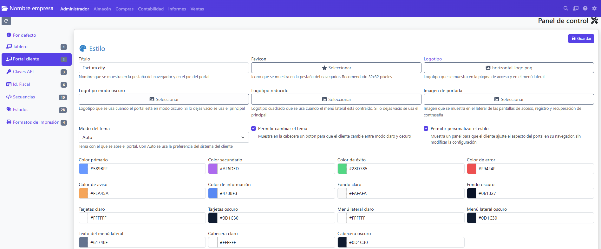Click the Fondo oscuro color swatch
Viewport: 601px width, 249px height.
pyautogui.click(x=472, y=193)
